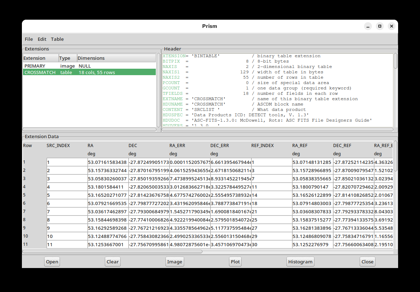Viewport: 420px width, 292px height.
Task: Click the SRC_INDEX column header
Action: coord(58,146)
